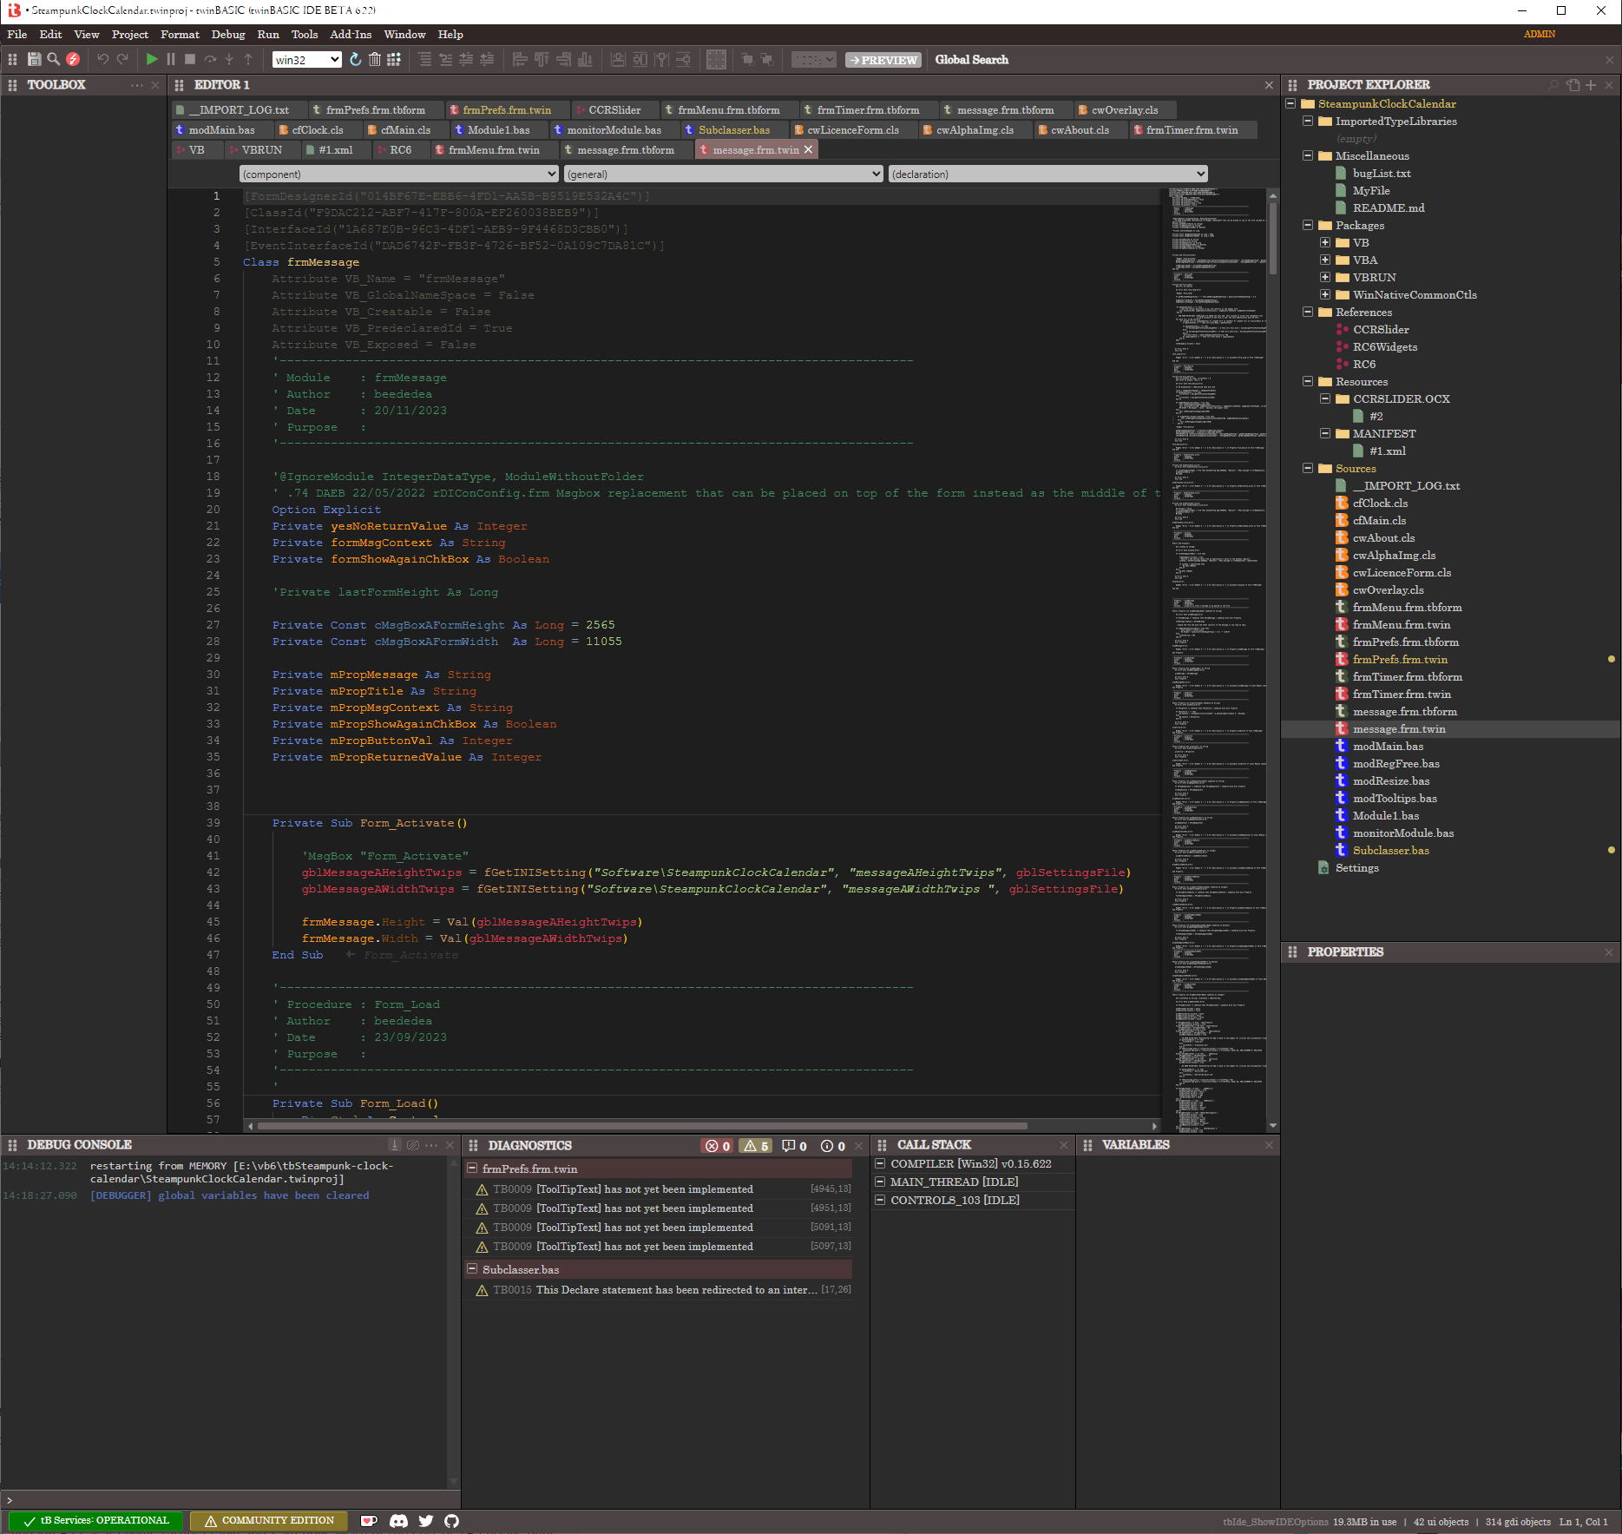Click the Redo arrow icon
Image resolution: width=1622 pixels, height=1534 pixels.
point(122,59)
